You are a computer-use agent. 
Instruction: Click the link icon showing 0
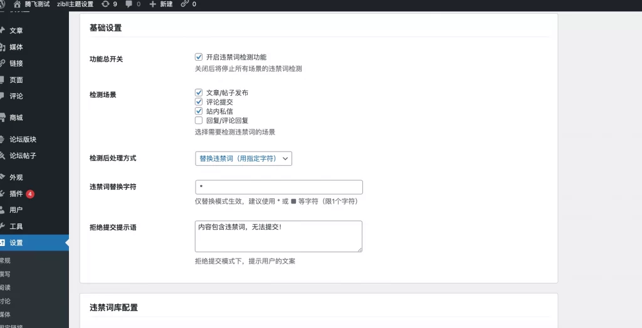(185, 4)
